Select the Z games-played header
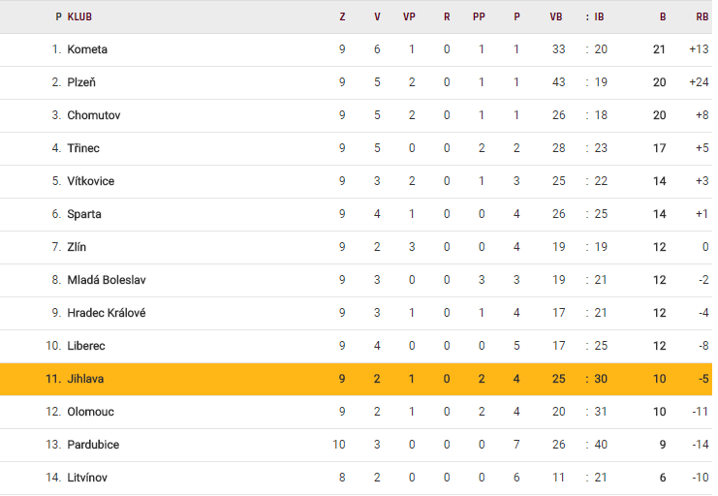This screenshot has height=496, width=718. point(342,16)
